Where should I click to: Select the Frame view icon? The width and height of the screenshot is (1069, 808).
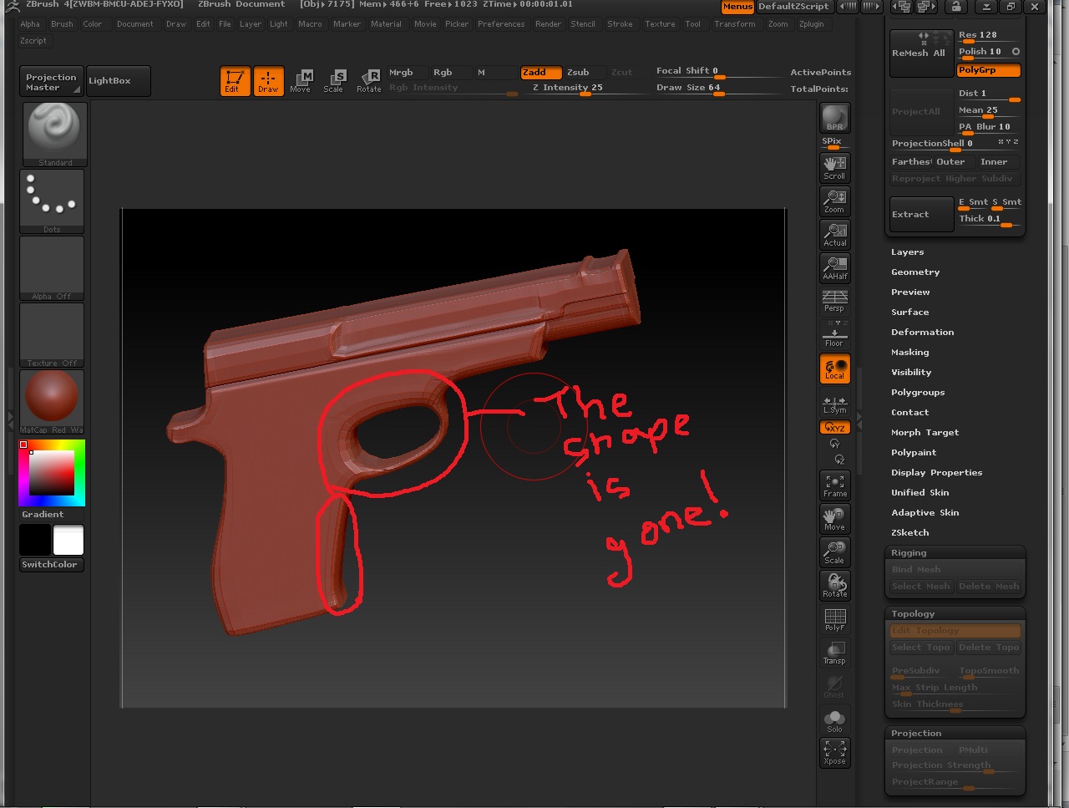(834, 485)
